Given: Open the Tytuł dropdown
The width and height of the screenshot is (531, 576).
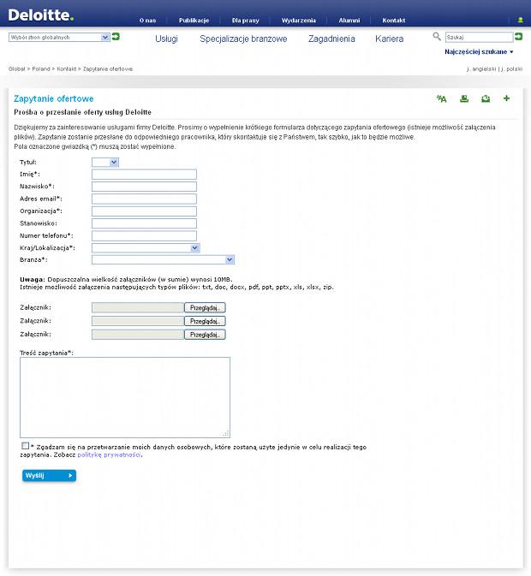Looking at the screenshot, I should pyautogui.click(x=105, y=162).
